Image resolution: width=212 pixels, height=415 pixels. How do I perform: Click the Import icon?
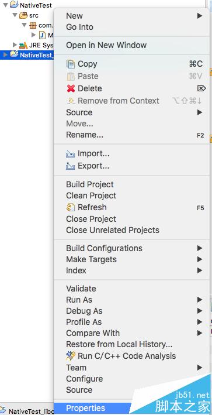[71, 154]
